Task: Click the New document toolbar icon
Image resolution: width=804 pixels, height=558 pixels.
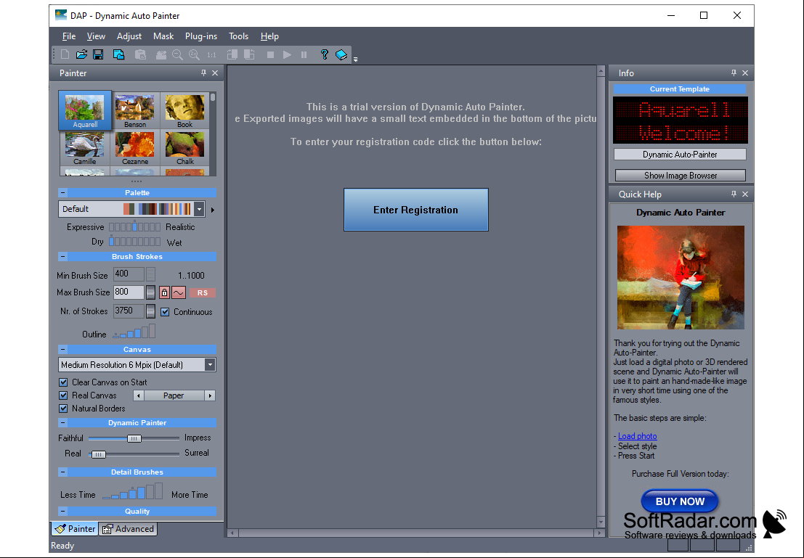Action: coord(65,54)
